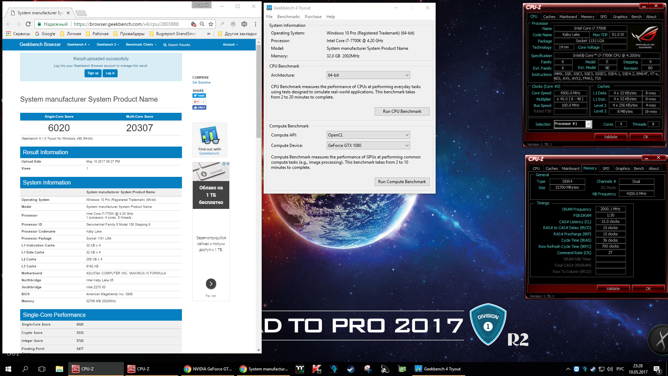Image resolution: width=668 pixels, height=376 pixels.
Task: Open the Processor #1 selection dropdown in CPU-Z
Action: click(573, 124)
